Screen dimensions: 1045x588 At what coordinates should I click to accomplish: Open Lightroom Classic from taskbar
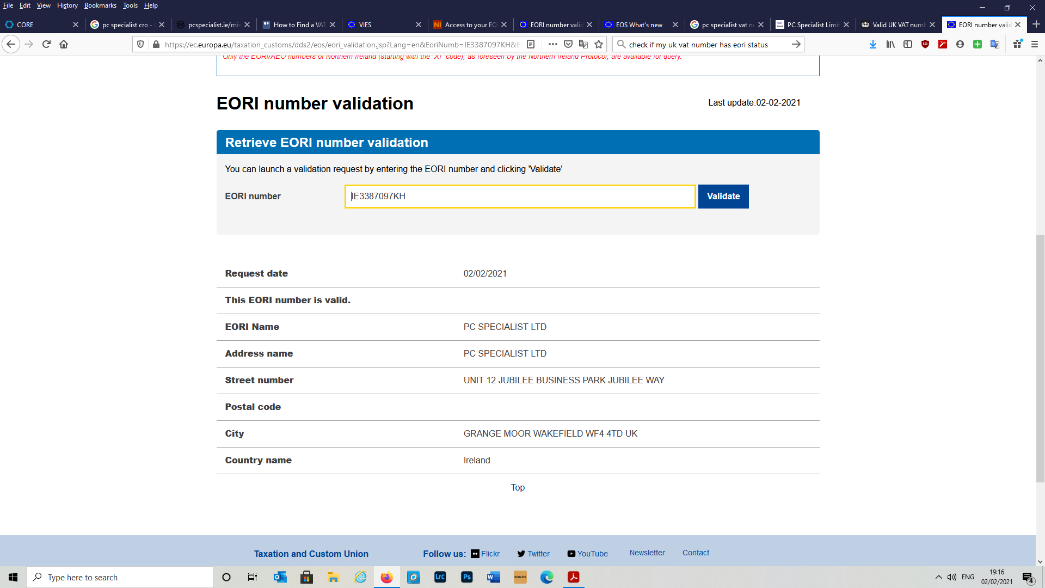click(x=440, y=577)
